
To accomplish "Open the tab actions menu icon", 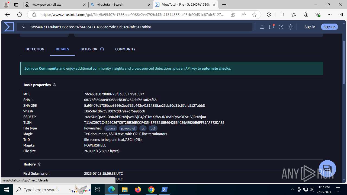I will click(16, 5).
